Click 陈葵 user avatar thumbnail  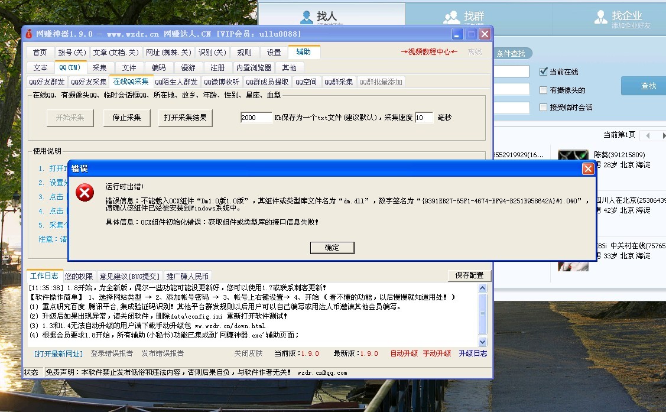(x=573, y=158)
